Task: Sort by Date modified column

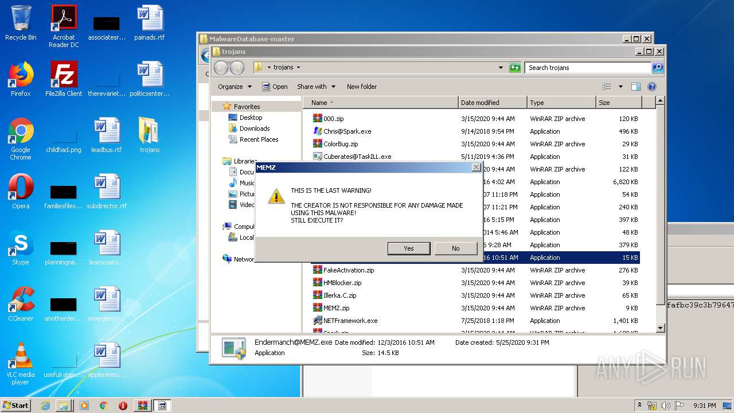Action: (493, 103)
